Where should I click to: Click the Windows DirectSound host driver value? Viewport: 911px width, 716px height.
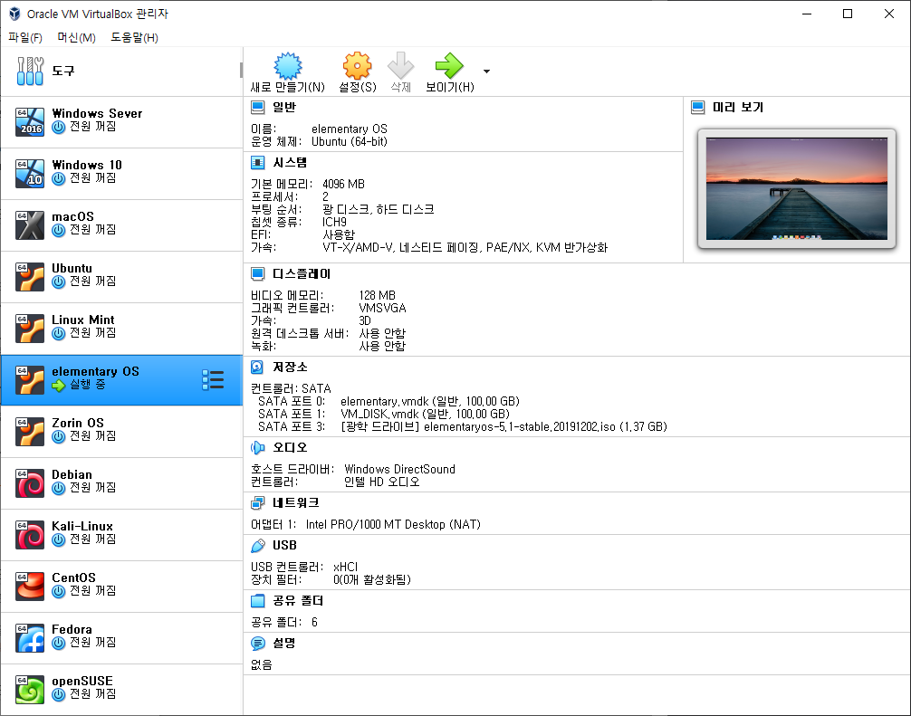click(x=399, y=469)
